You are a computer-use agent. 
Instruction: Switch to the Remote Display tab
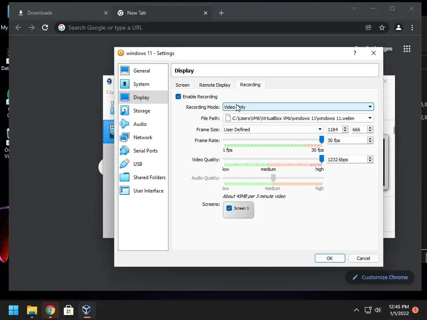pyautogui.click(x=215, y=85)
